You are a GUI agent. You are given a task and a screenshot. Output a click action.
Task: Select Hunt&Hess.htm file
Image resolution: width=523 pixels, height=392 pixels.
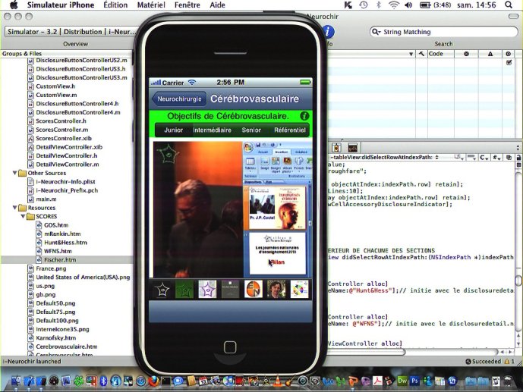65,243
